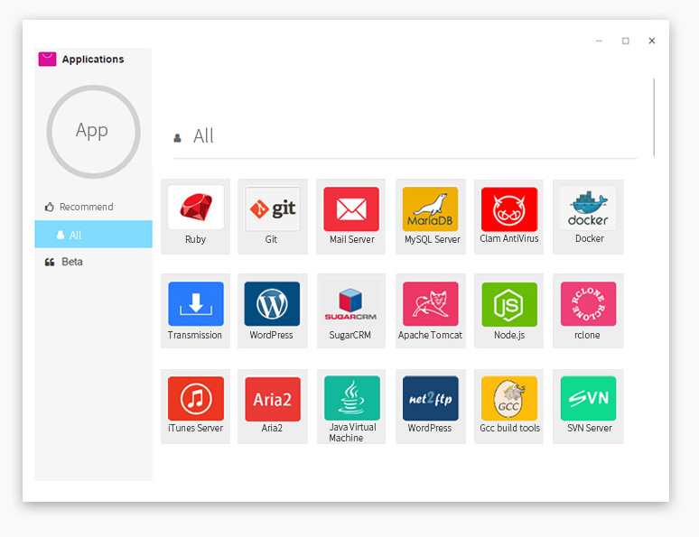Click the "Transmission" label text
Image resolution: width=699 pixels, height=537 pixels.
(x=195, y=335)
